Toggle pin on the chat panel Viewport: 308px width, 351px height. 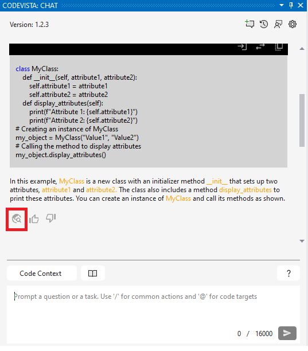[291, 5]
